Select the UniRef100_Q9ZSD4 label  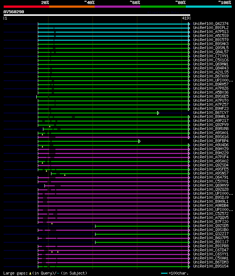click(211, 165)
